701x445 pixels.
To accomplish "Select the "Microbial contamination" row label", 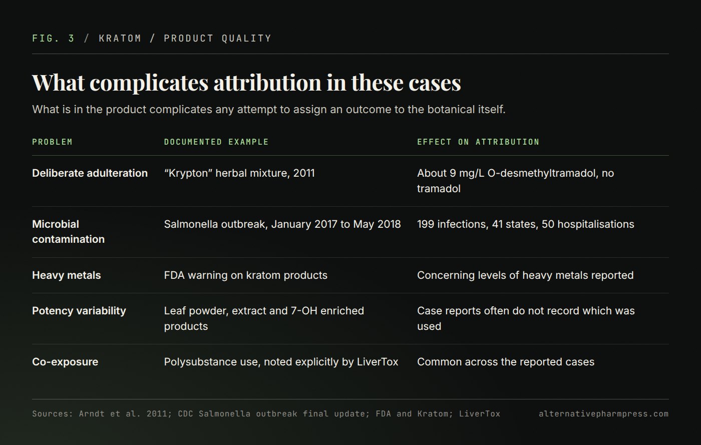I will click(68, 231).
